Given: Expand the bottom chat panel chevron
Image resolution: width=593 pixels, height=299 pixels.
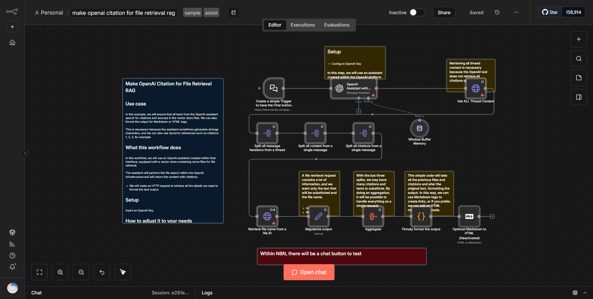Looking at the screenshot, I should click(585, 293).
